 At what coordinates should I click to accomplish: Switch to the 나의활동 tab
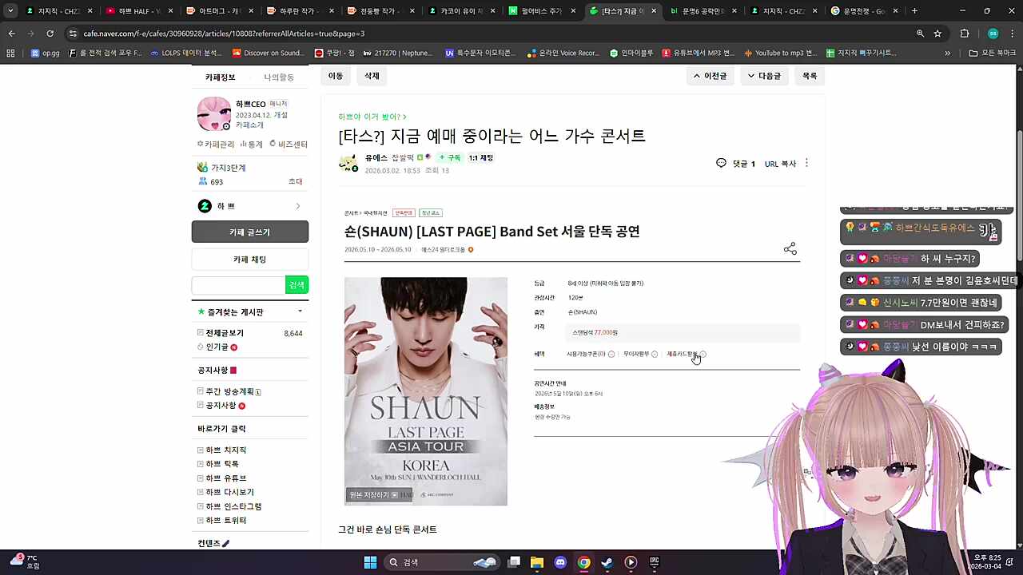pos(278,77)
